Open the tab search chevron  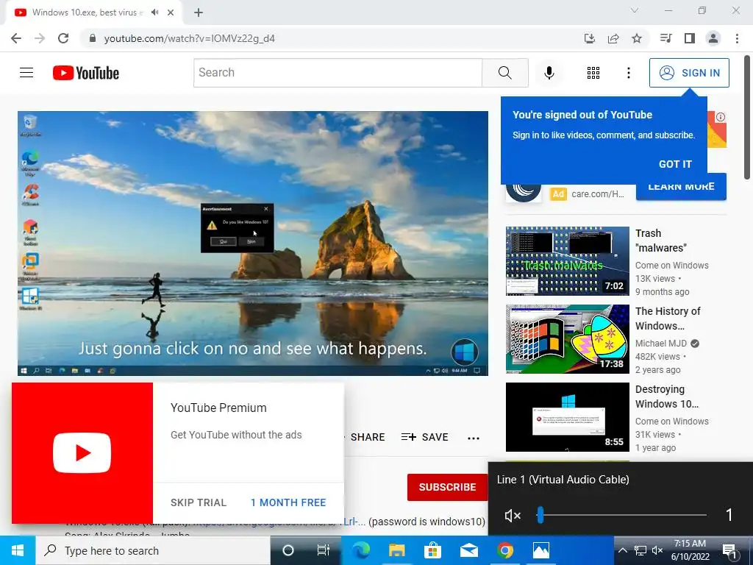[x=635, y=10]
